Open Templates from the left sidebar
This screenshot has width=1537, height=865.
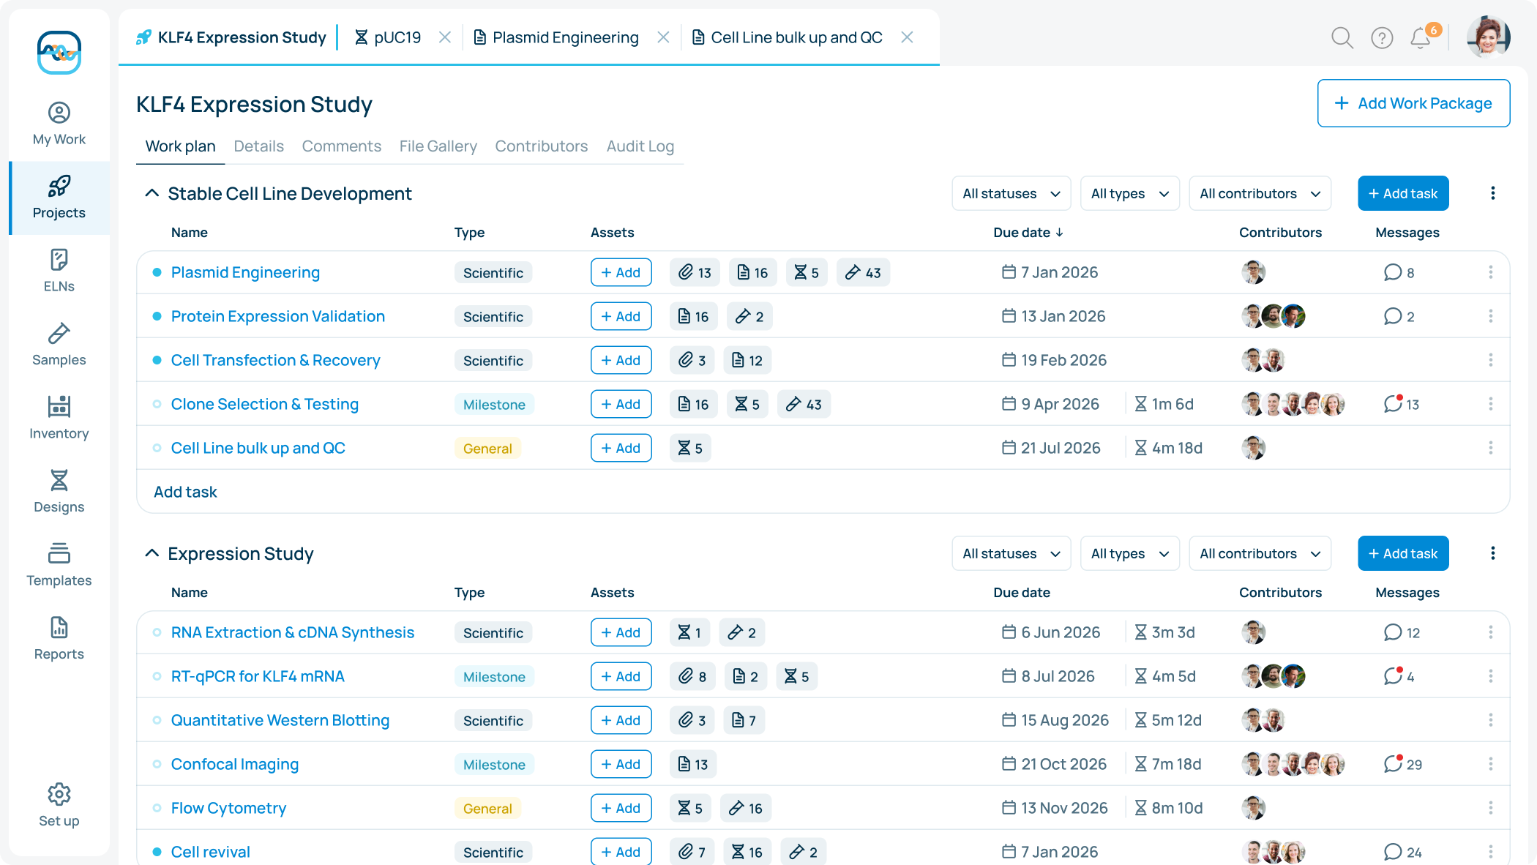tap(59, 565)
